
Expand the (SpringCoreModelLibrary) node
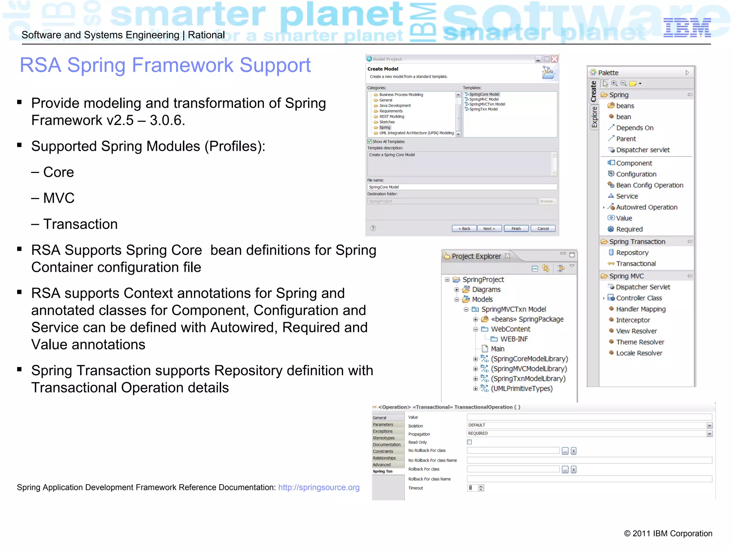475,359
